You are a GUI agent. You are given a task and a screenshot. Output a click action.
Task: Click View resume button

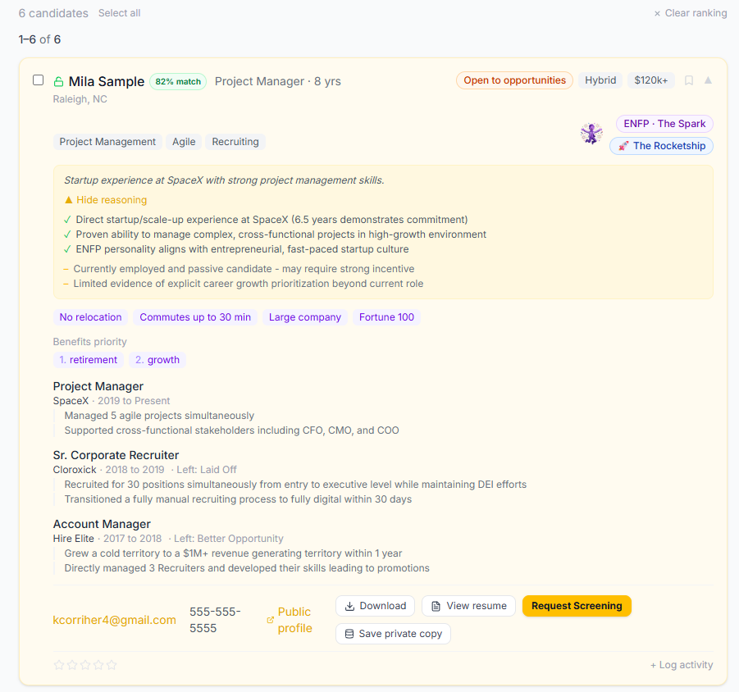468,606
